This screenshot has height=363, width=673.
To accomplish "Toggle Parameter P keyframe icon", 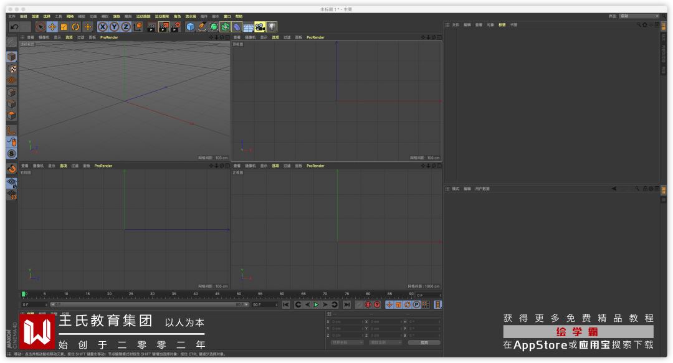I will (416, 304).
